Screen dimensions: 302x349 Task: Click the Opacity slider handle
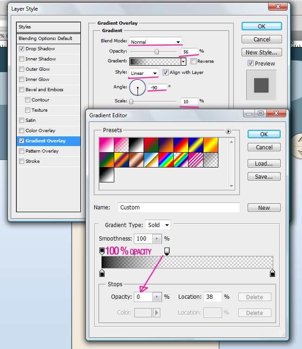point(157,52)
